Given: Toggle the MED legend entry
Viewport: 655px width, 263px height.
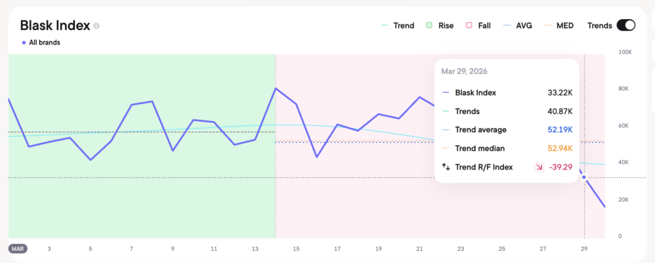Looking at the screenshot, I should [x=558, y=26].
